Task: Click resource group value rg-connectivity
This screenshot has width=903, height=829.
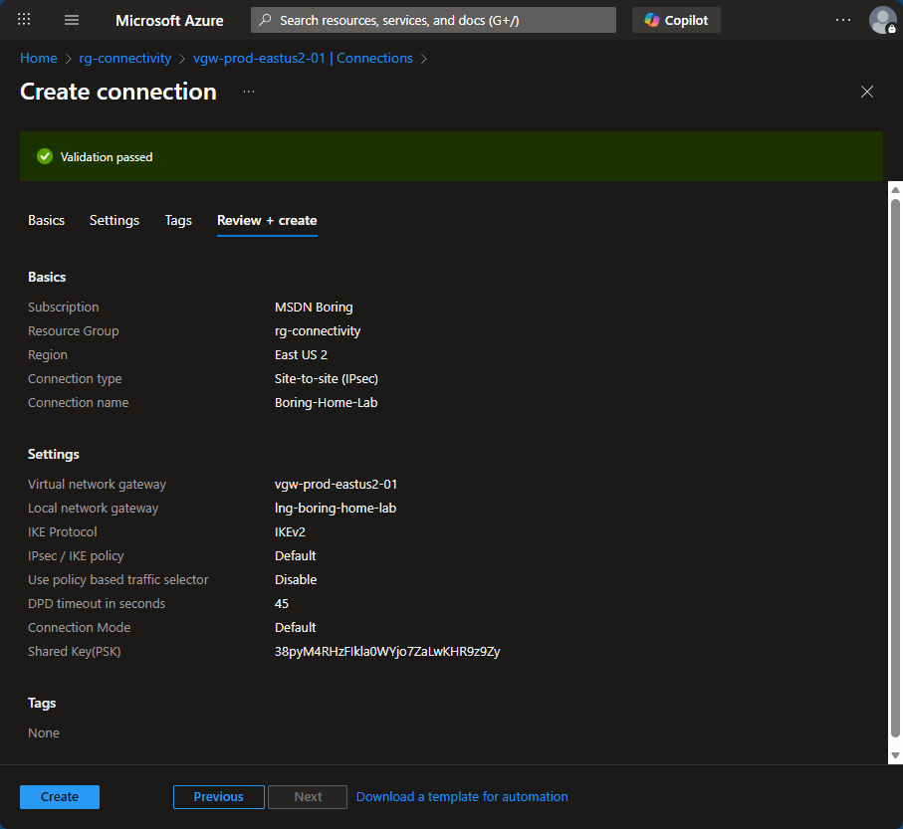Action: pyautogui.click(x=318, y=331)
